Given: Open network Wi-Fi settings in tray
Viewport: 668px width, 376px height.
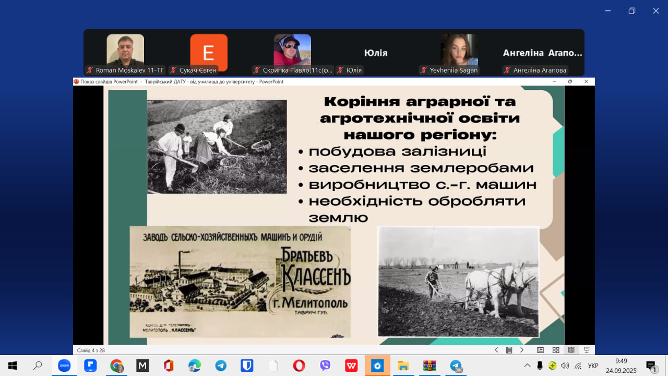Looking at the screenshot, I should pyautogui.click(x=578, y=366).
